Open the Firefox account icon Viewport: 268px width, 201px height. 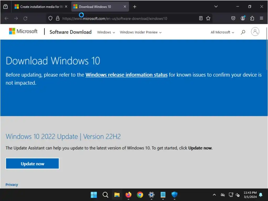pyautogui.click(x=243, y=18)
